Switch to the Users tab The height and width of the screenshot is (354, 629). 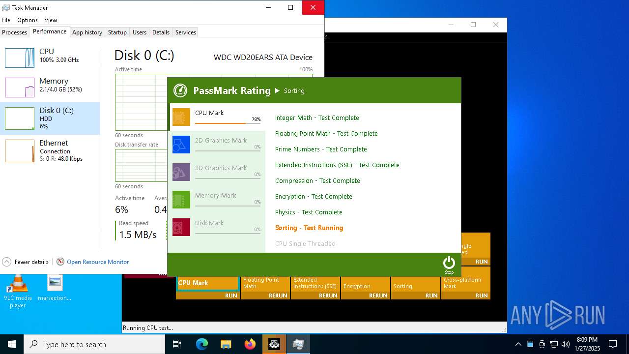click(x=140, y=32)
